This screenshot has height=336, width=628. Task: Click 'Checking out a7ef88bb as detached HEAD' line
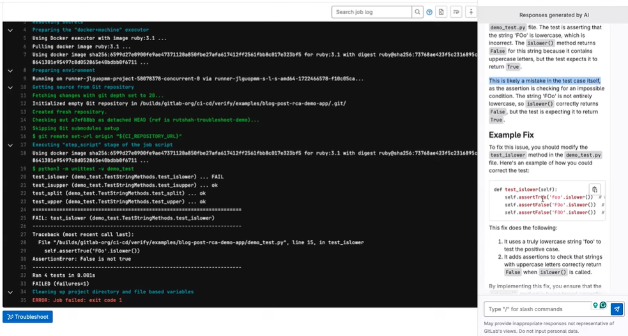tap(146, 120)
